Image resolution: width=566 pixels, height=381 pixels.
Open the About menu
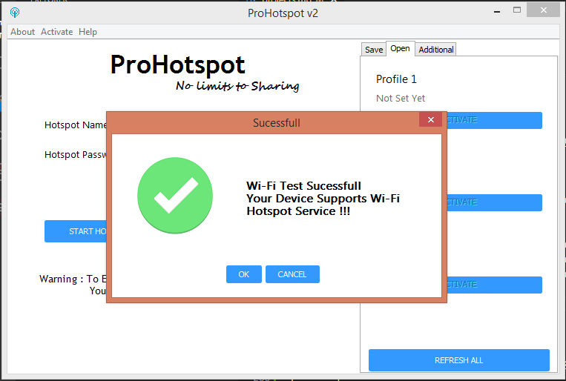coord(22,32)
